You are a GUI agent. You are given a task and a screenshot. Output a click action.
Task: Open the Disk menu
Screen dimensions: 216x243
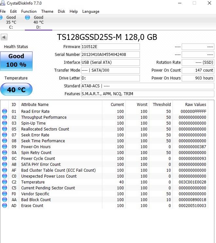[x=61, y=11]
